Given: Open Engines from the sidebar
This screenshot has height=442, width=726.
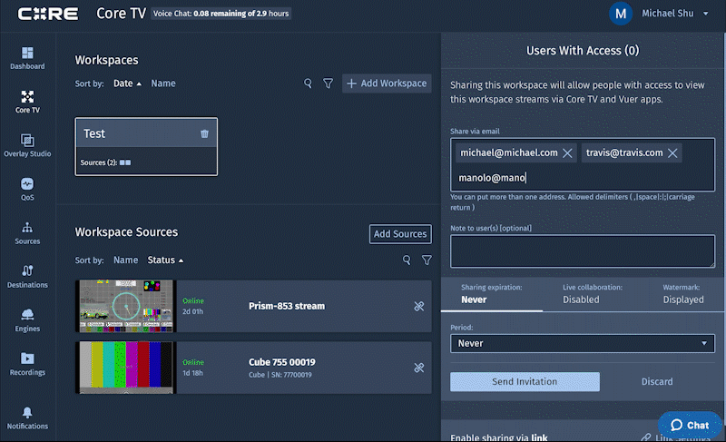Looking at the screenshot, I should pos(27,319).
